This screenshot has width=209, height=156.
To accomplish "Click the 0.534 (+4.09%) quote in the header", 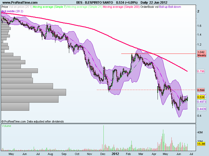I will point(127,3).
